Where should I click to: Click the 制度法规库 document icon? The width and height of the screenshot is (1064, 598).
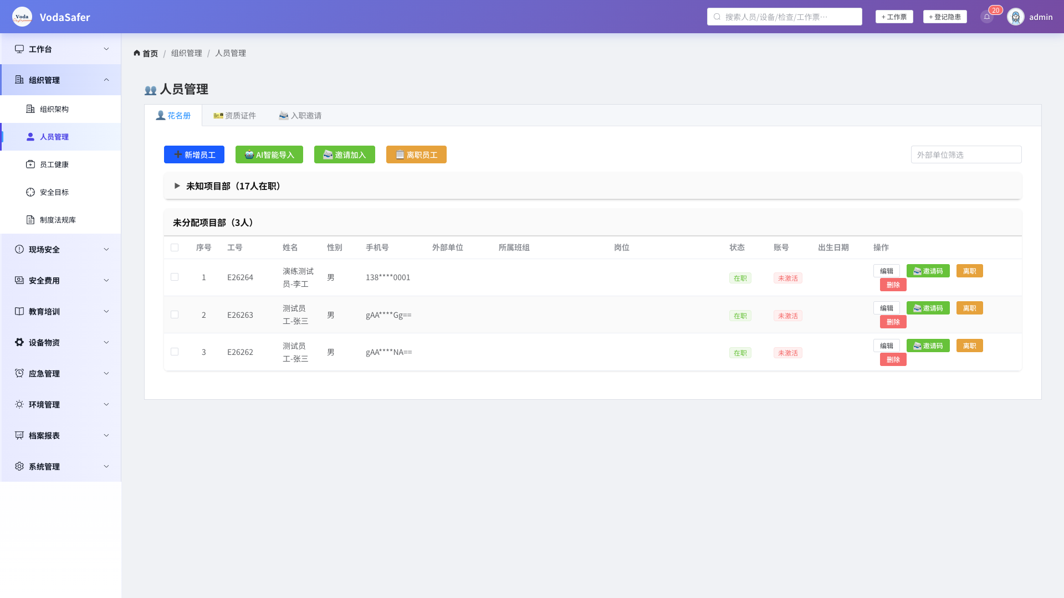[30, 220]
